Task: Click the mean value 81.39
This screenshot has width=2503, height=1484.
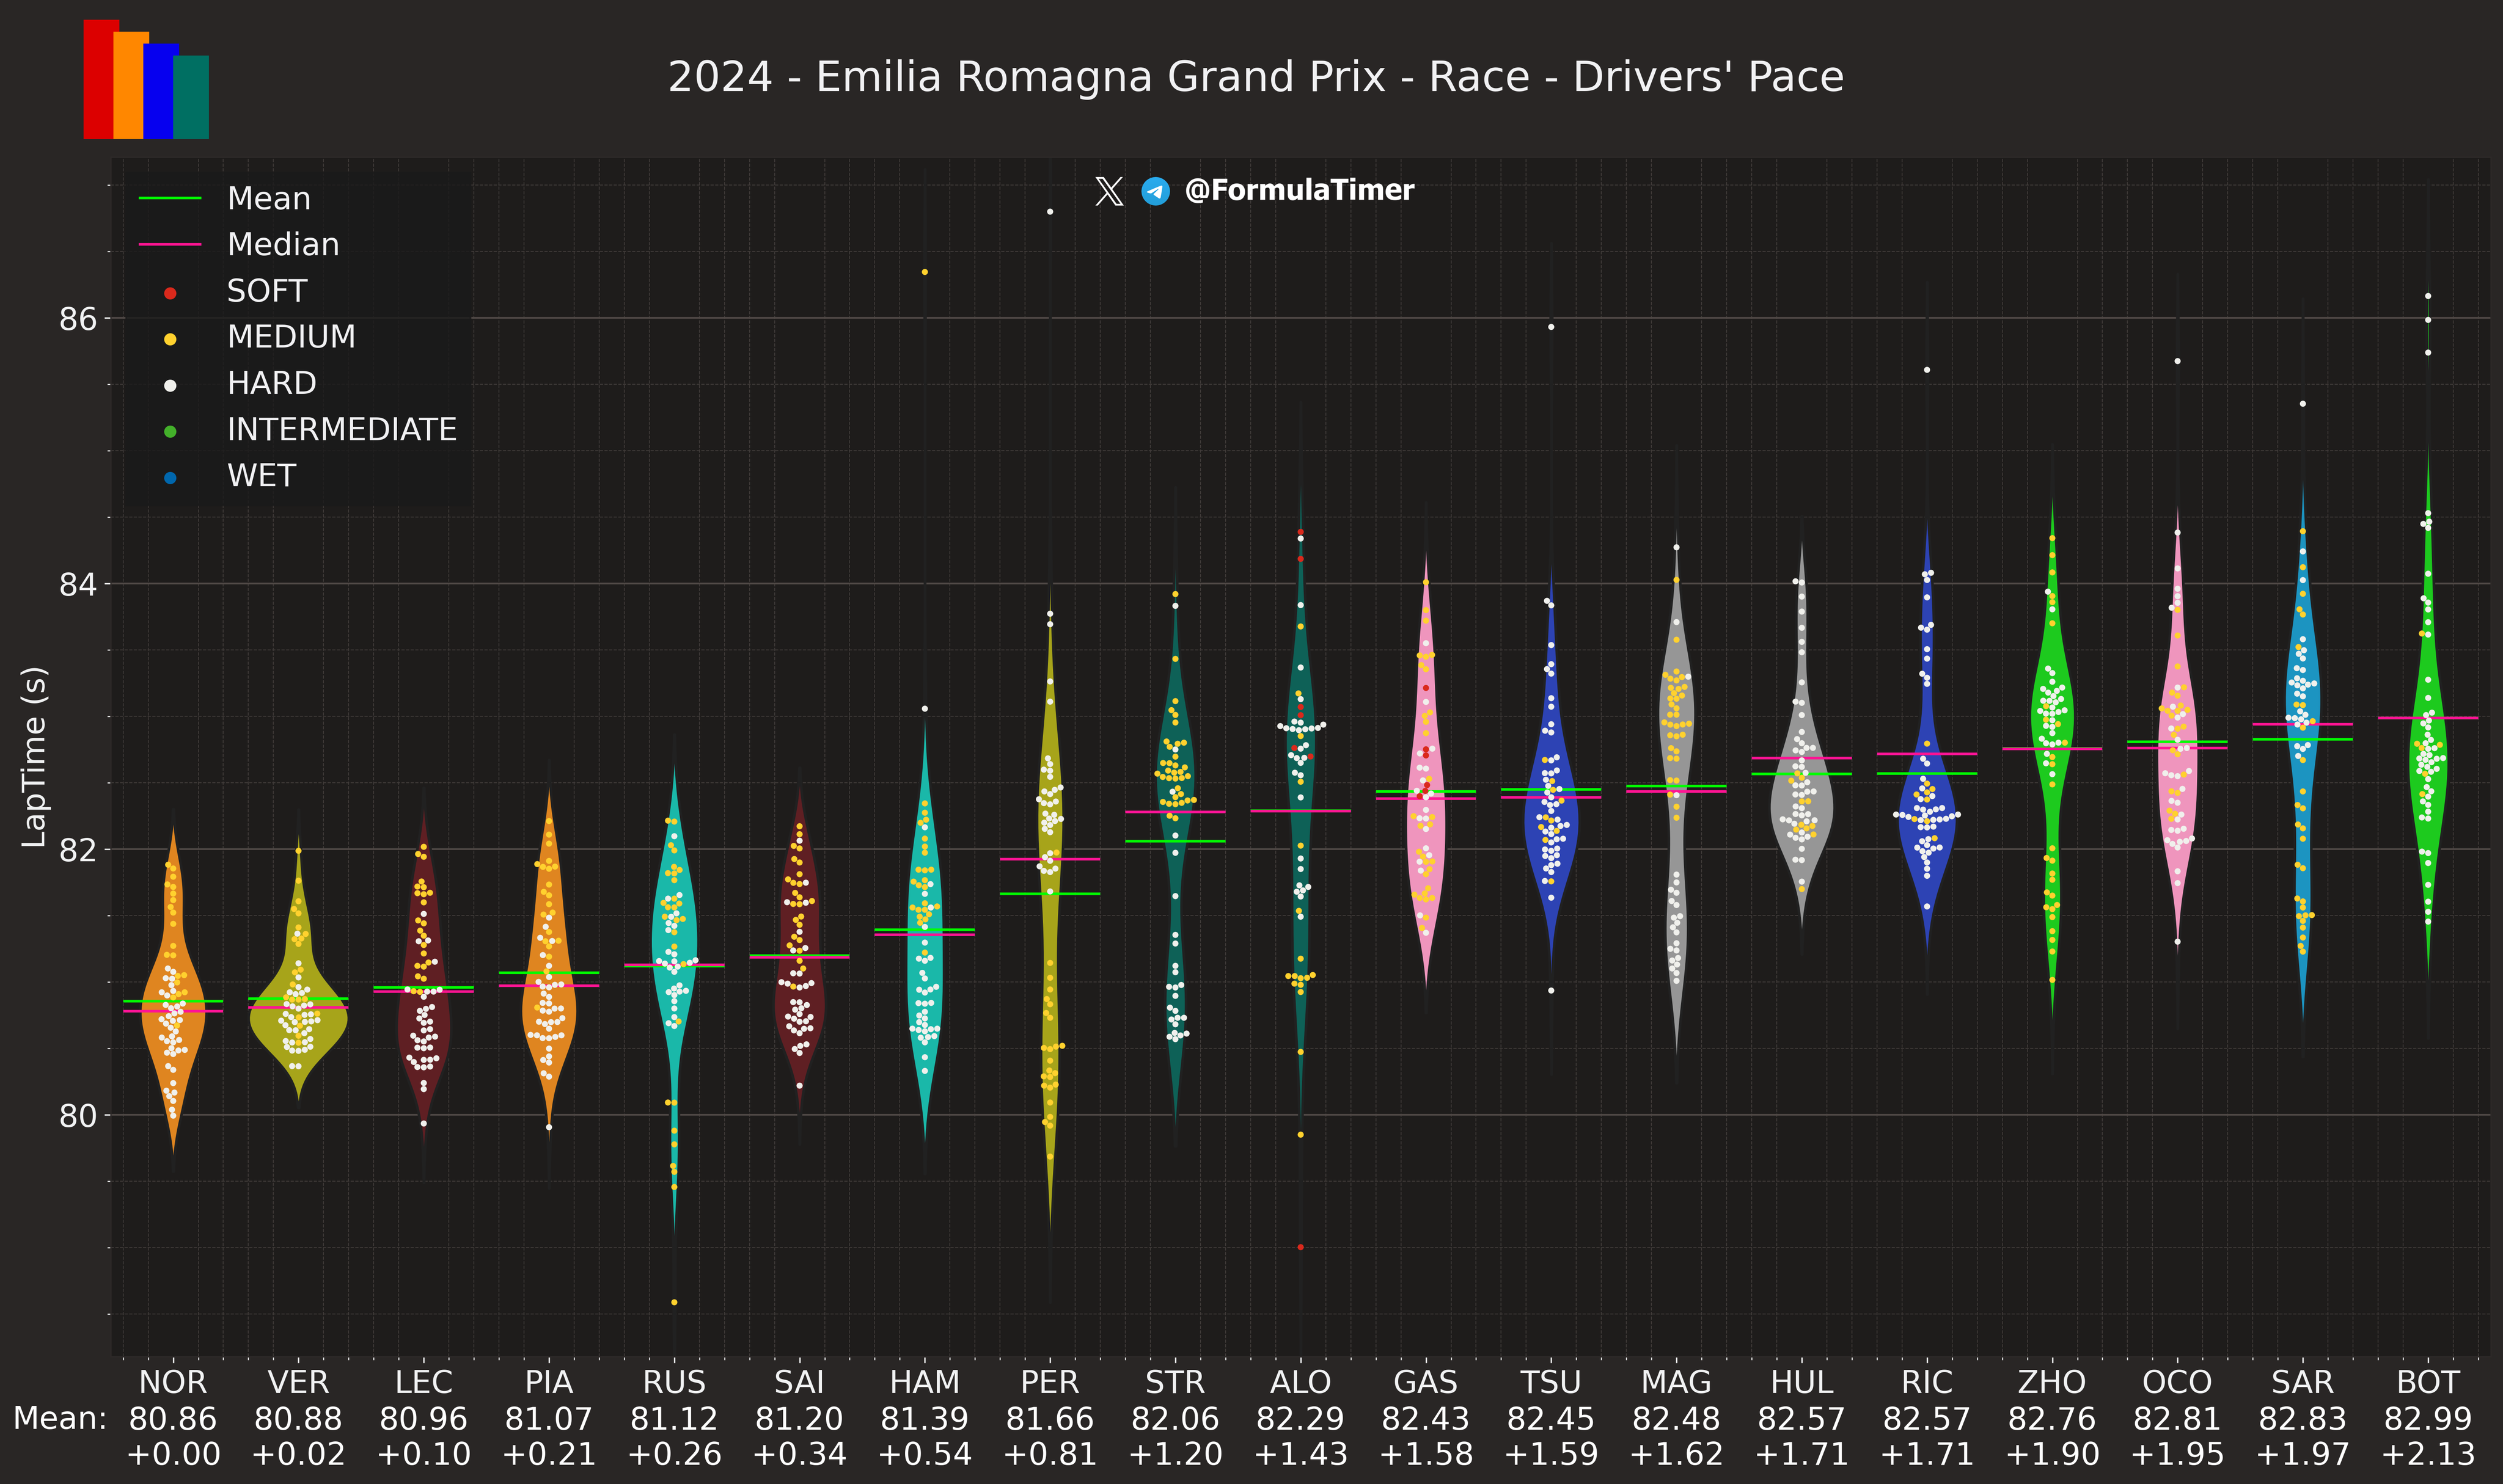Action: pyautogui.click(x=925, y=1418)
